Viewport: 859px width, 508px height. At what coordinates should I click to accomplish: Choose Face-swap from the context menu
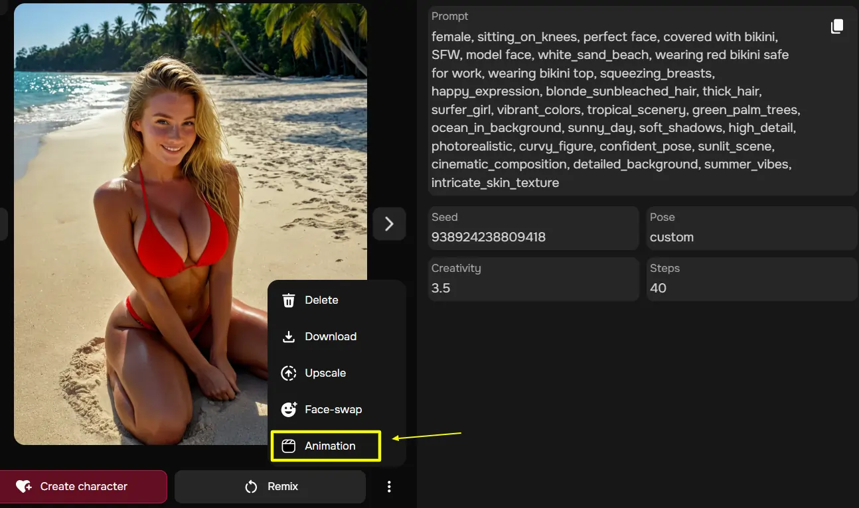(333, 410)
